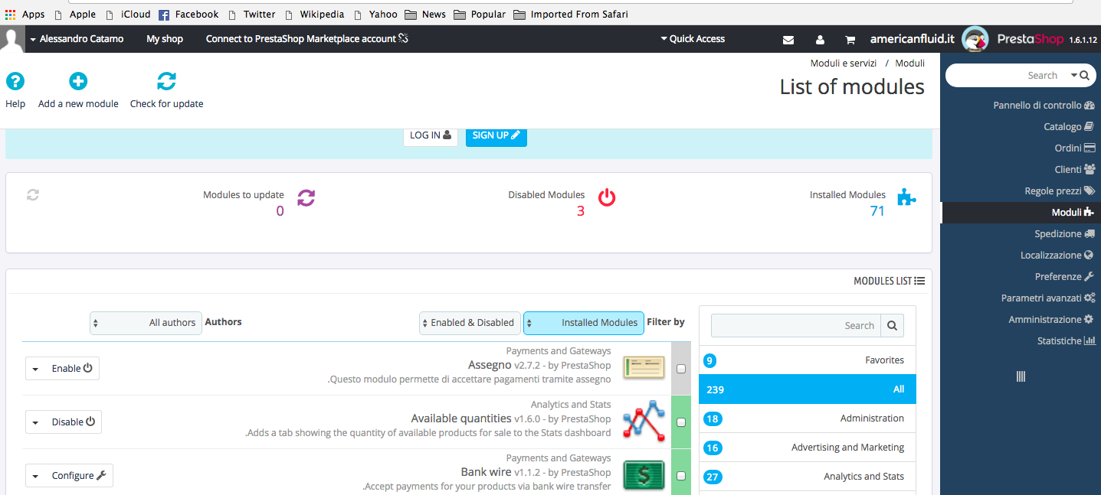Click the user avatar in header
The height and width of the screenshot is (495, 1101).
[x=12, y=39]
